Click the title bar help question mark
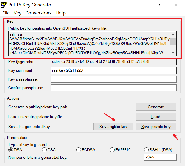The width and height of the screenshot is (185, 166). [x=159, y=5]
